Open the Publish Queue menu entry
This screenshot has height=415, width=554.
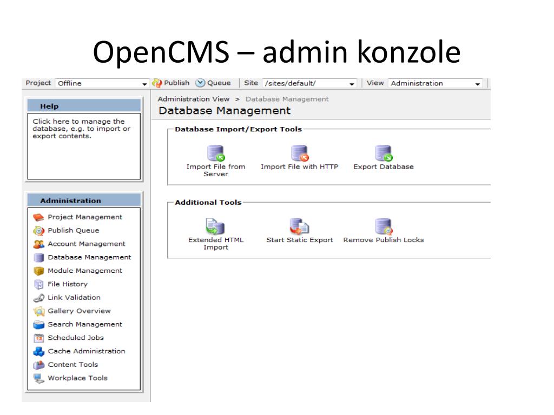pyautogui.click(x=74, y=230)
